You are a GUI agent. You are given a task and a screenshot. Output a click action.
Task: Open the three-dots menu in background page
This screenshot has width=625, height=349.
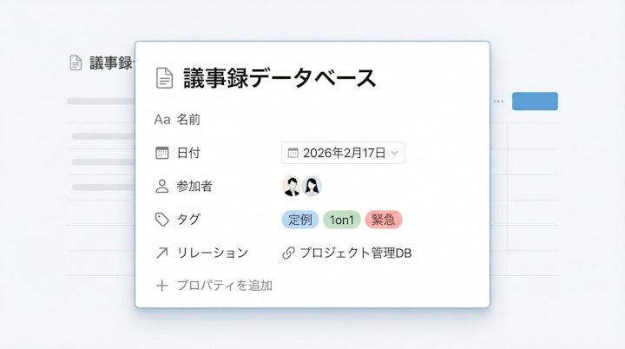coord(498,102)
